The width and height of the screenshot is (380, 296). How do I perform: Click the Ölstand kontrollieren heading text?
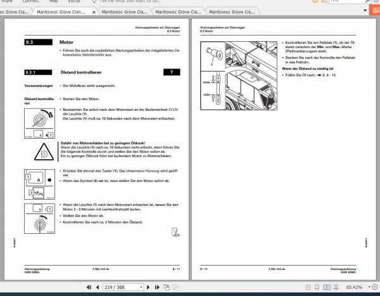coord(80,72)
